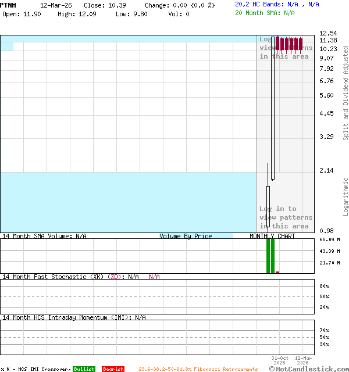Click the large light-blue volume-by-price bar

pyautogui.click(x=128, y=202)
